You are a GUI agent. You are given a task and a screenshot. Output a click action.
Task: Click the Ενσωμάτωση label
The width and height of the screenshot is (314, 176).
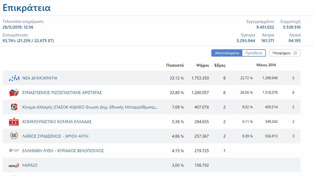click(15, 35)
